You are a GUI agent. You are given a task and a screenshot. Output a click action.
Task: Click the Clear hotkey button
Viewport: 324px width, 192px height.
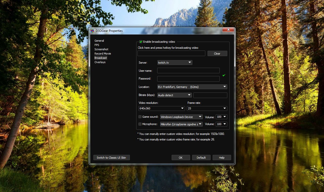tap(217, 54)
